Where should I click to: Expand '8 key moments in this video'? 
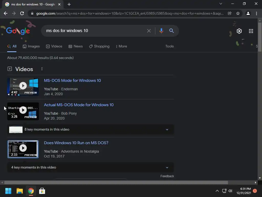click(90, 130)
